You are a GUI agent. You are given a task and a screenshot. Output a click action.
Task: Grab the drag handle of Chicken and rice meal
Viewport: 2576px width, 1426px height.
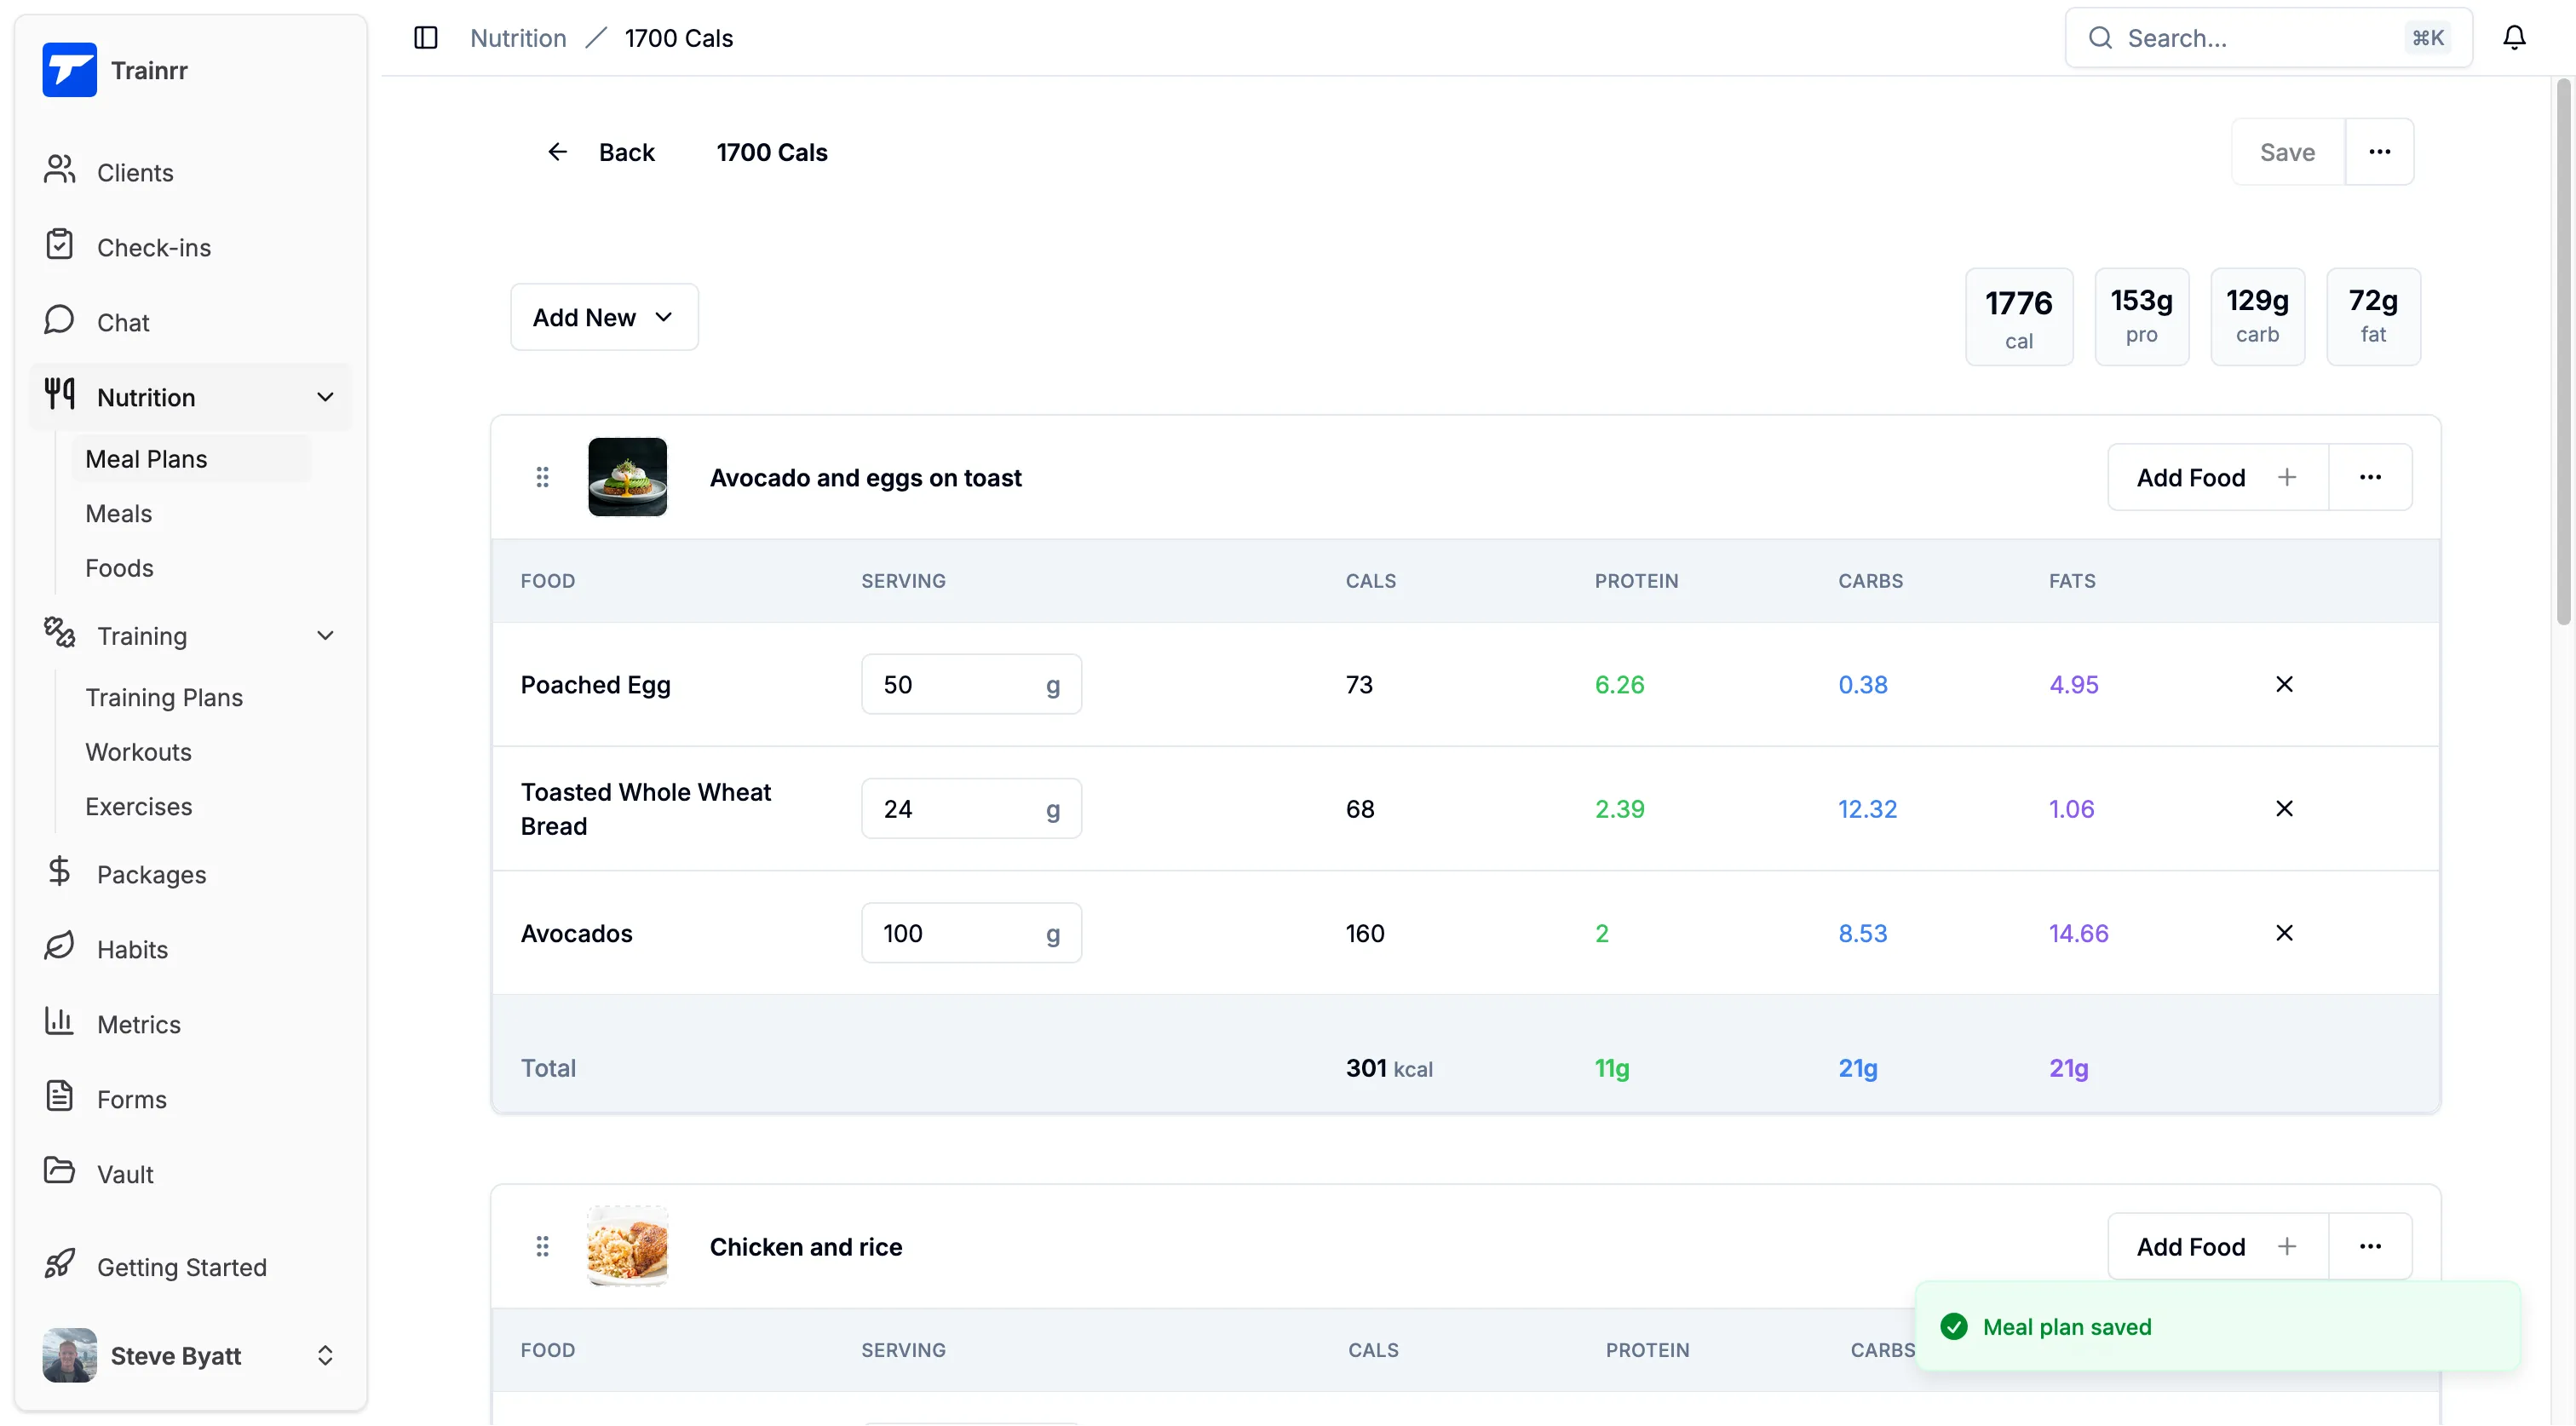542,1246
